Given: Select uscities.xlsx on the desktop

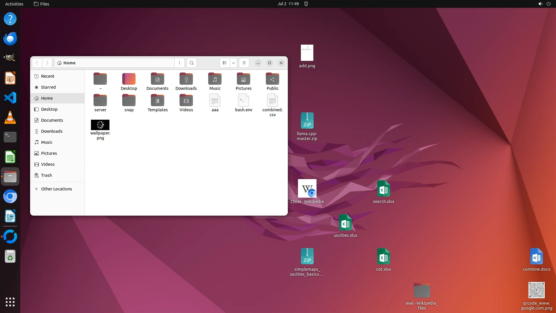Looking at the screenshot, I should (x=345, y=224).
